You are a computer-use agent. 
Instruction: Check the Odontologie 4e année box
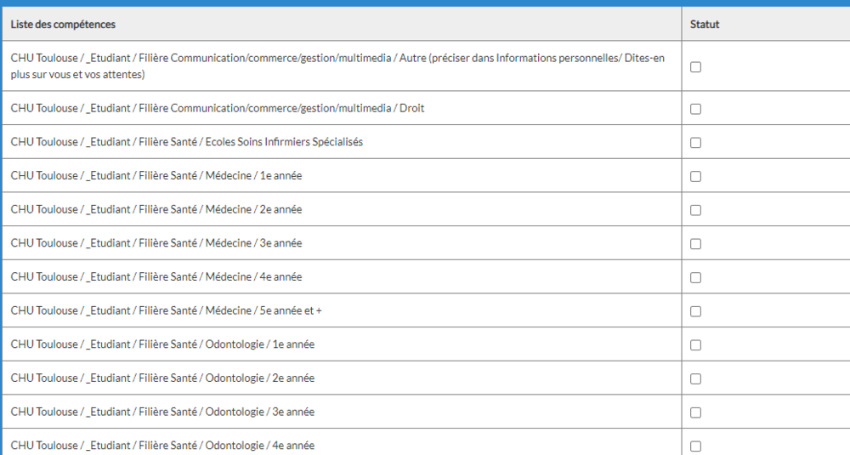[695, 446]
